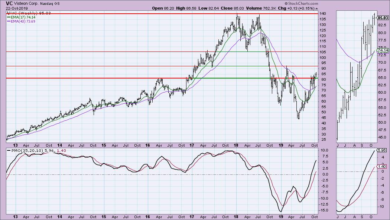Viewport: 390px width, 220px height.
Task: Click the 140 price axis label
Action: [323, 14]
